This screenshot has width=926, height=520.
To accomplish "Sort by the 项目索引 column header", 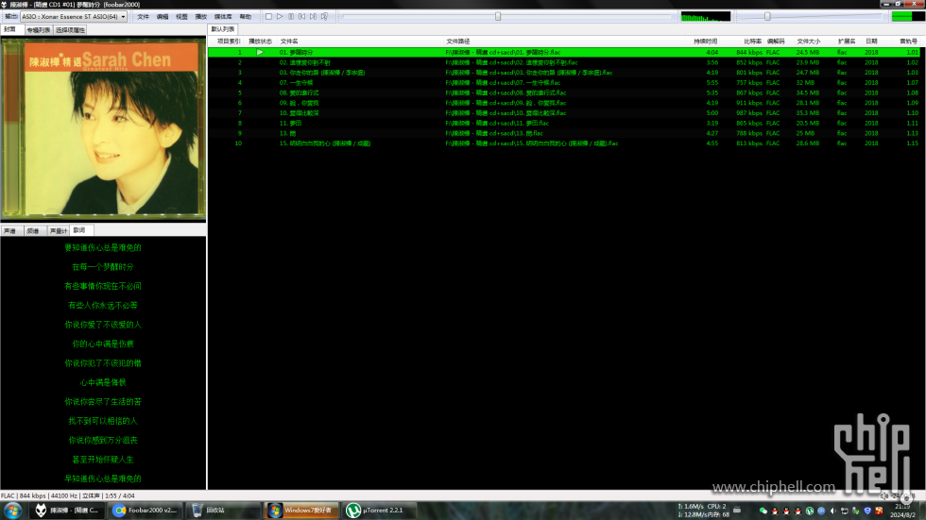I will coord(228,42).
